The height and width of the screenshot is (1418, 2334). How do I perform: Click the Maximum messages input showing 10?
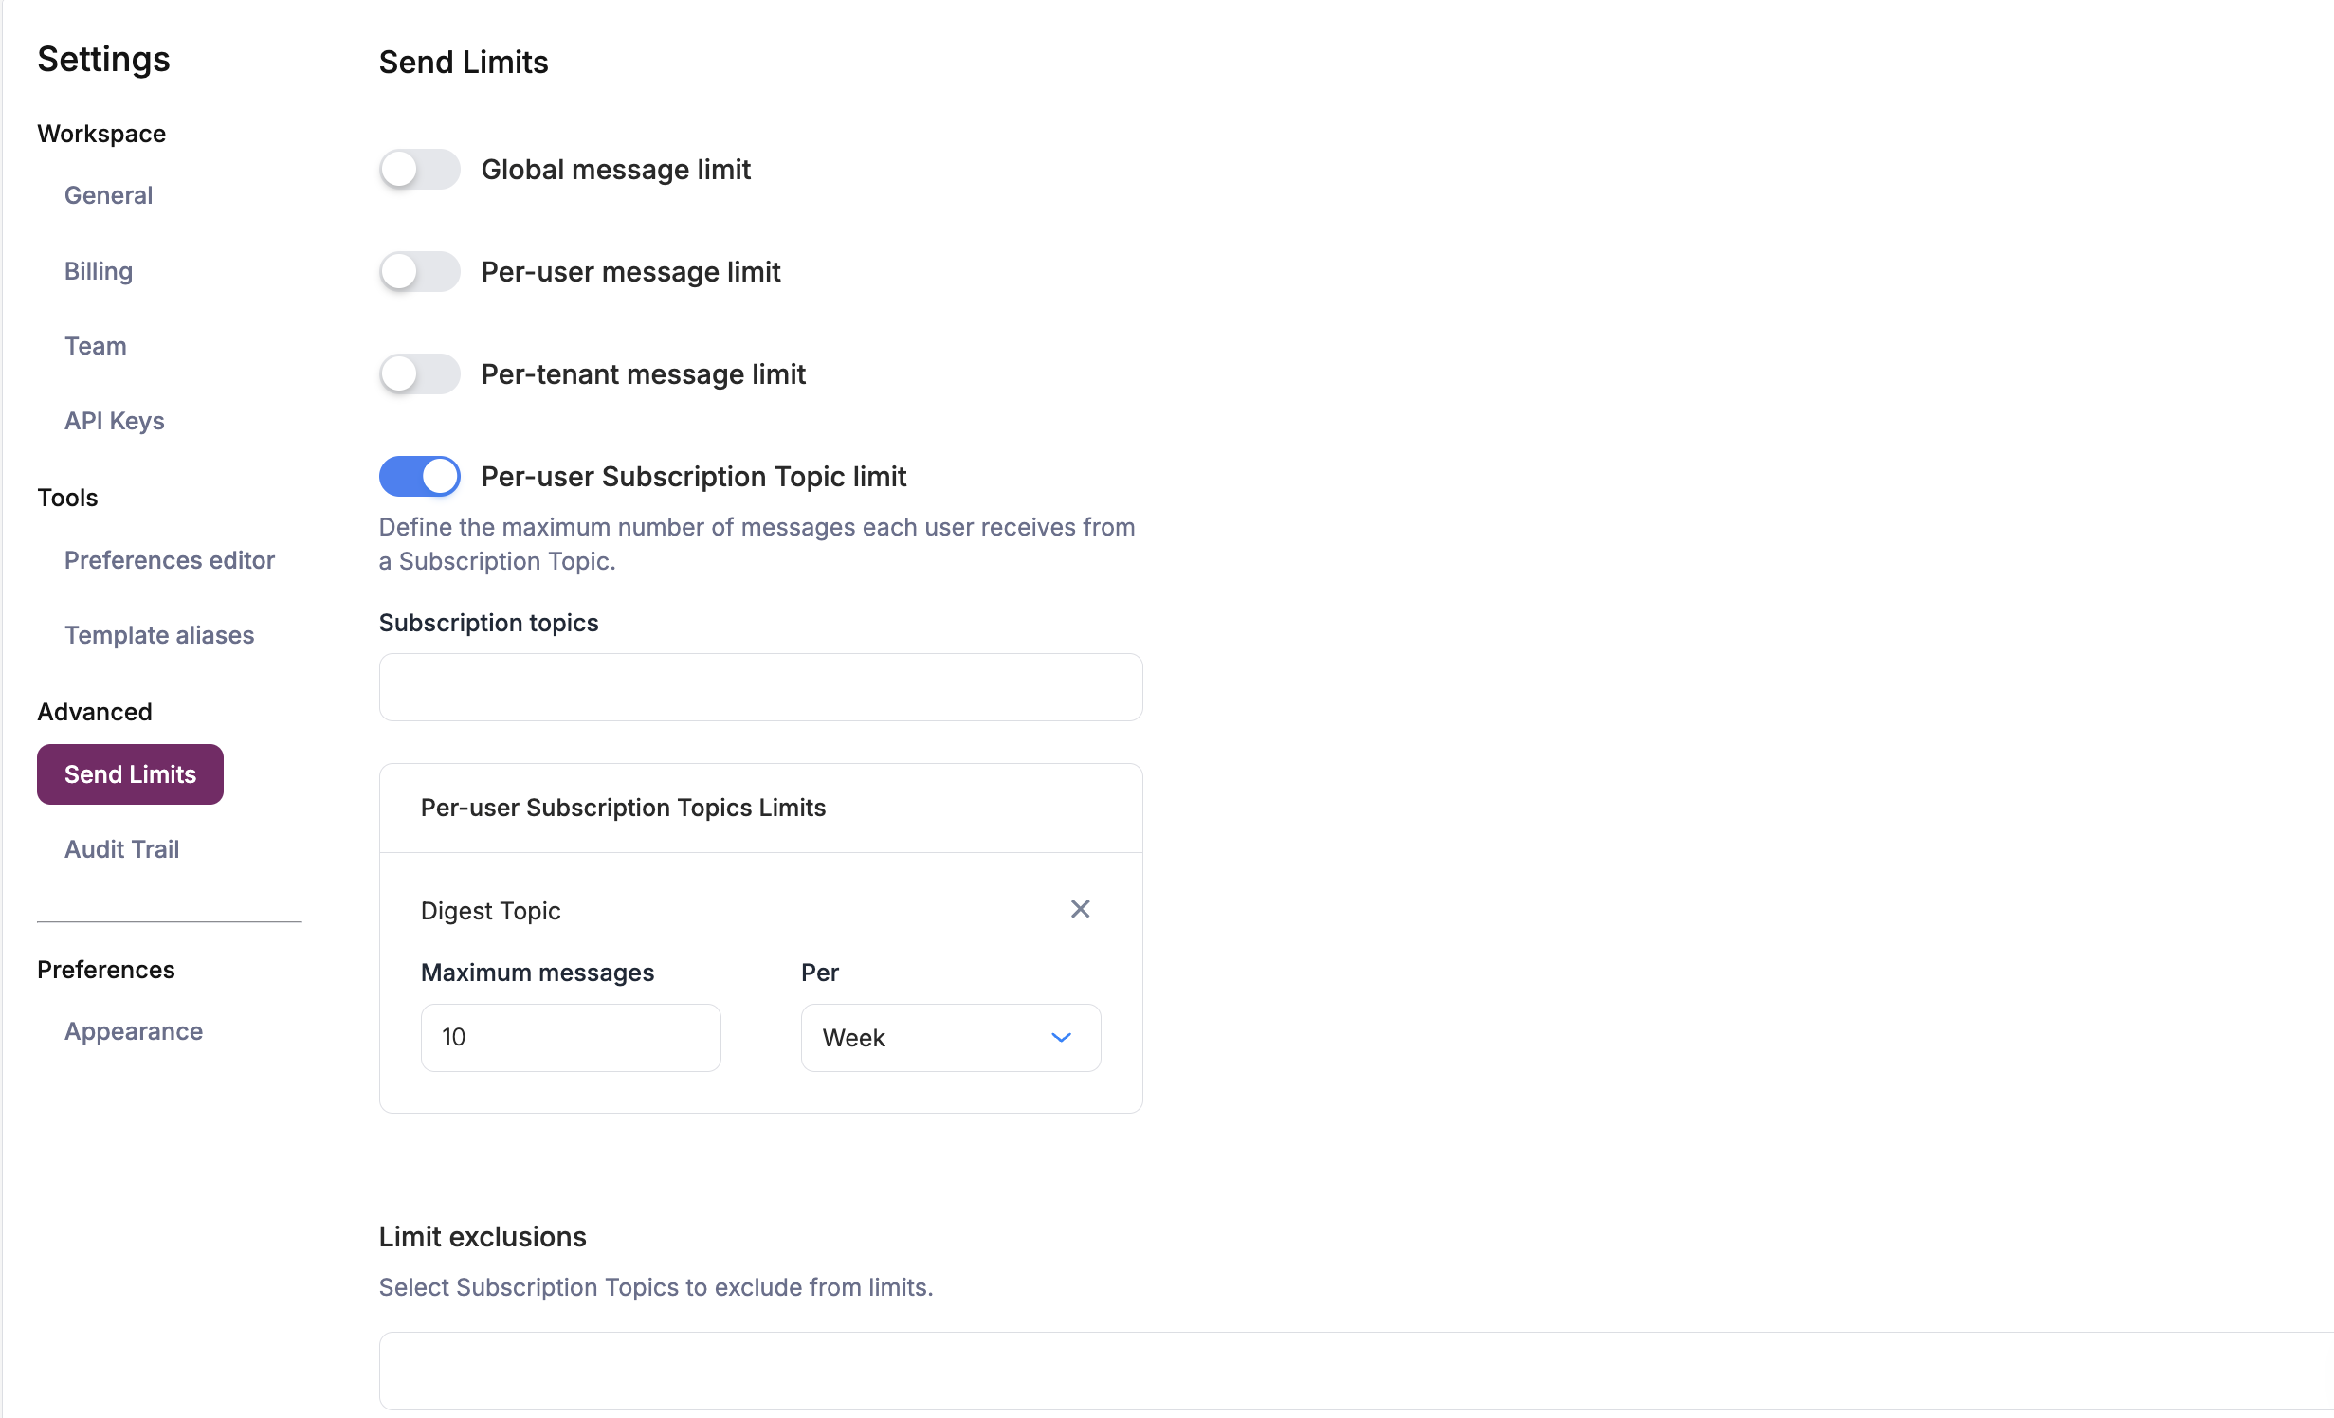[x=570, y=1037]
